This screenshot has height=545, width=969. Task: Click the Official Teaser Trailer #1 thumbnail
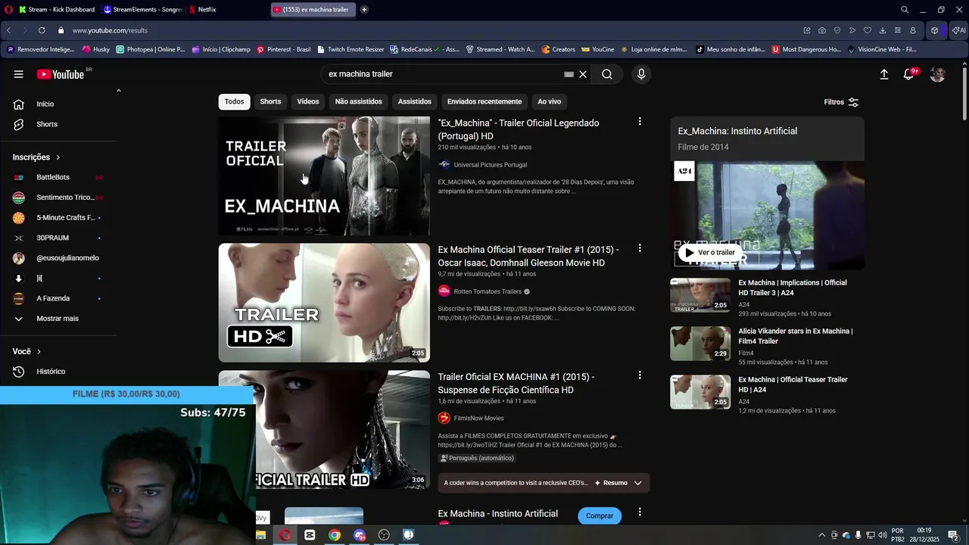324,303
